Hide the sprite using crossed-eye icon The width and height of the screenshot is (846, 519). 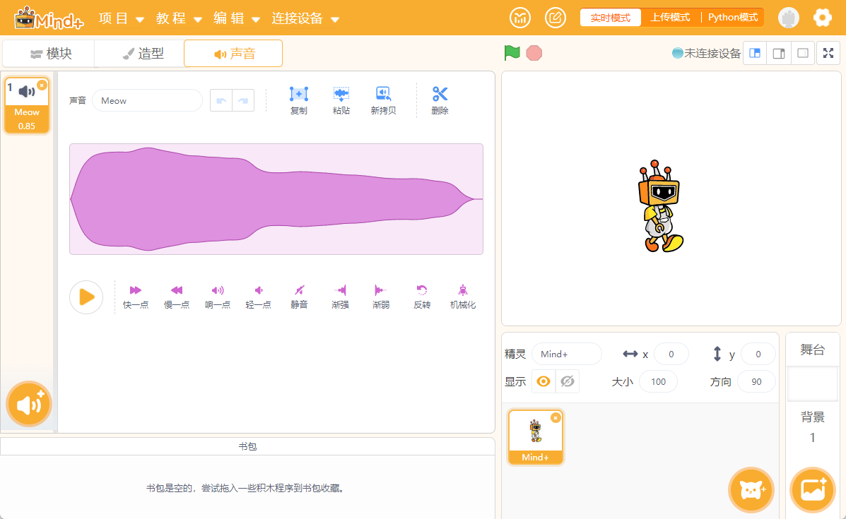(x=568, y=381)
